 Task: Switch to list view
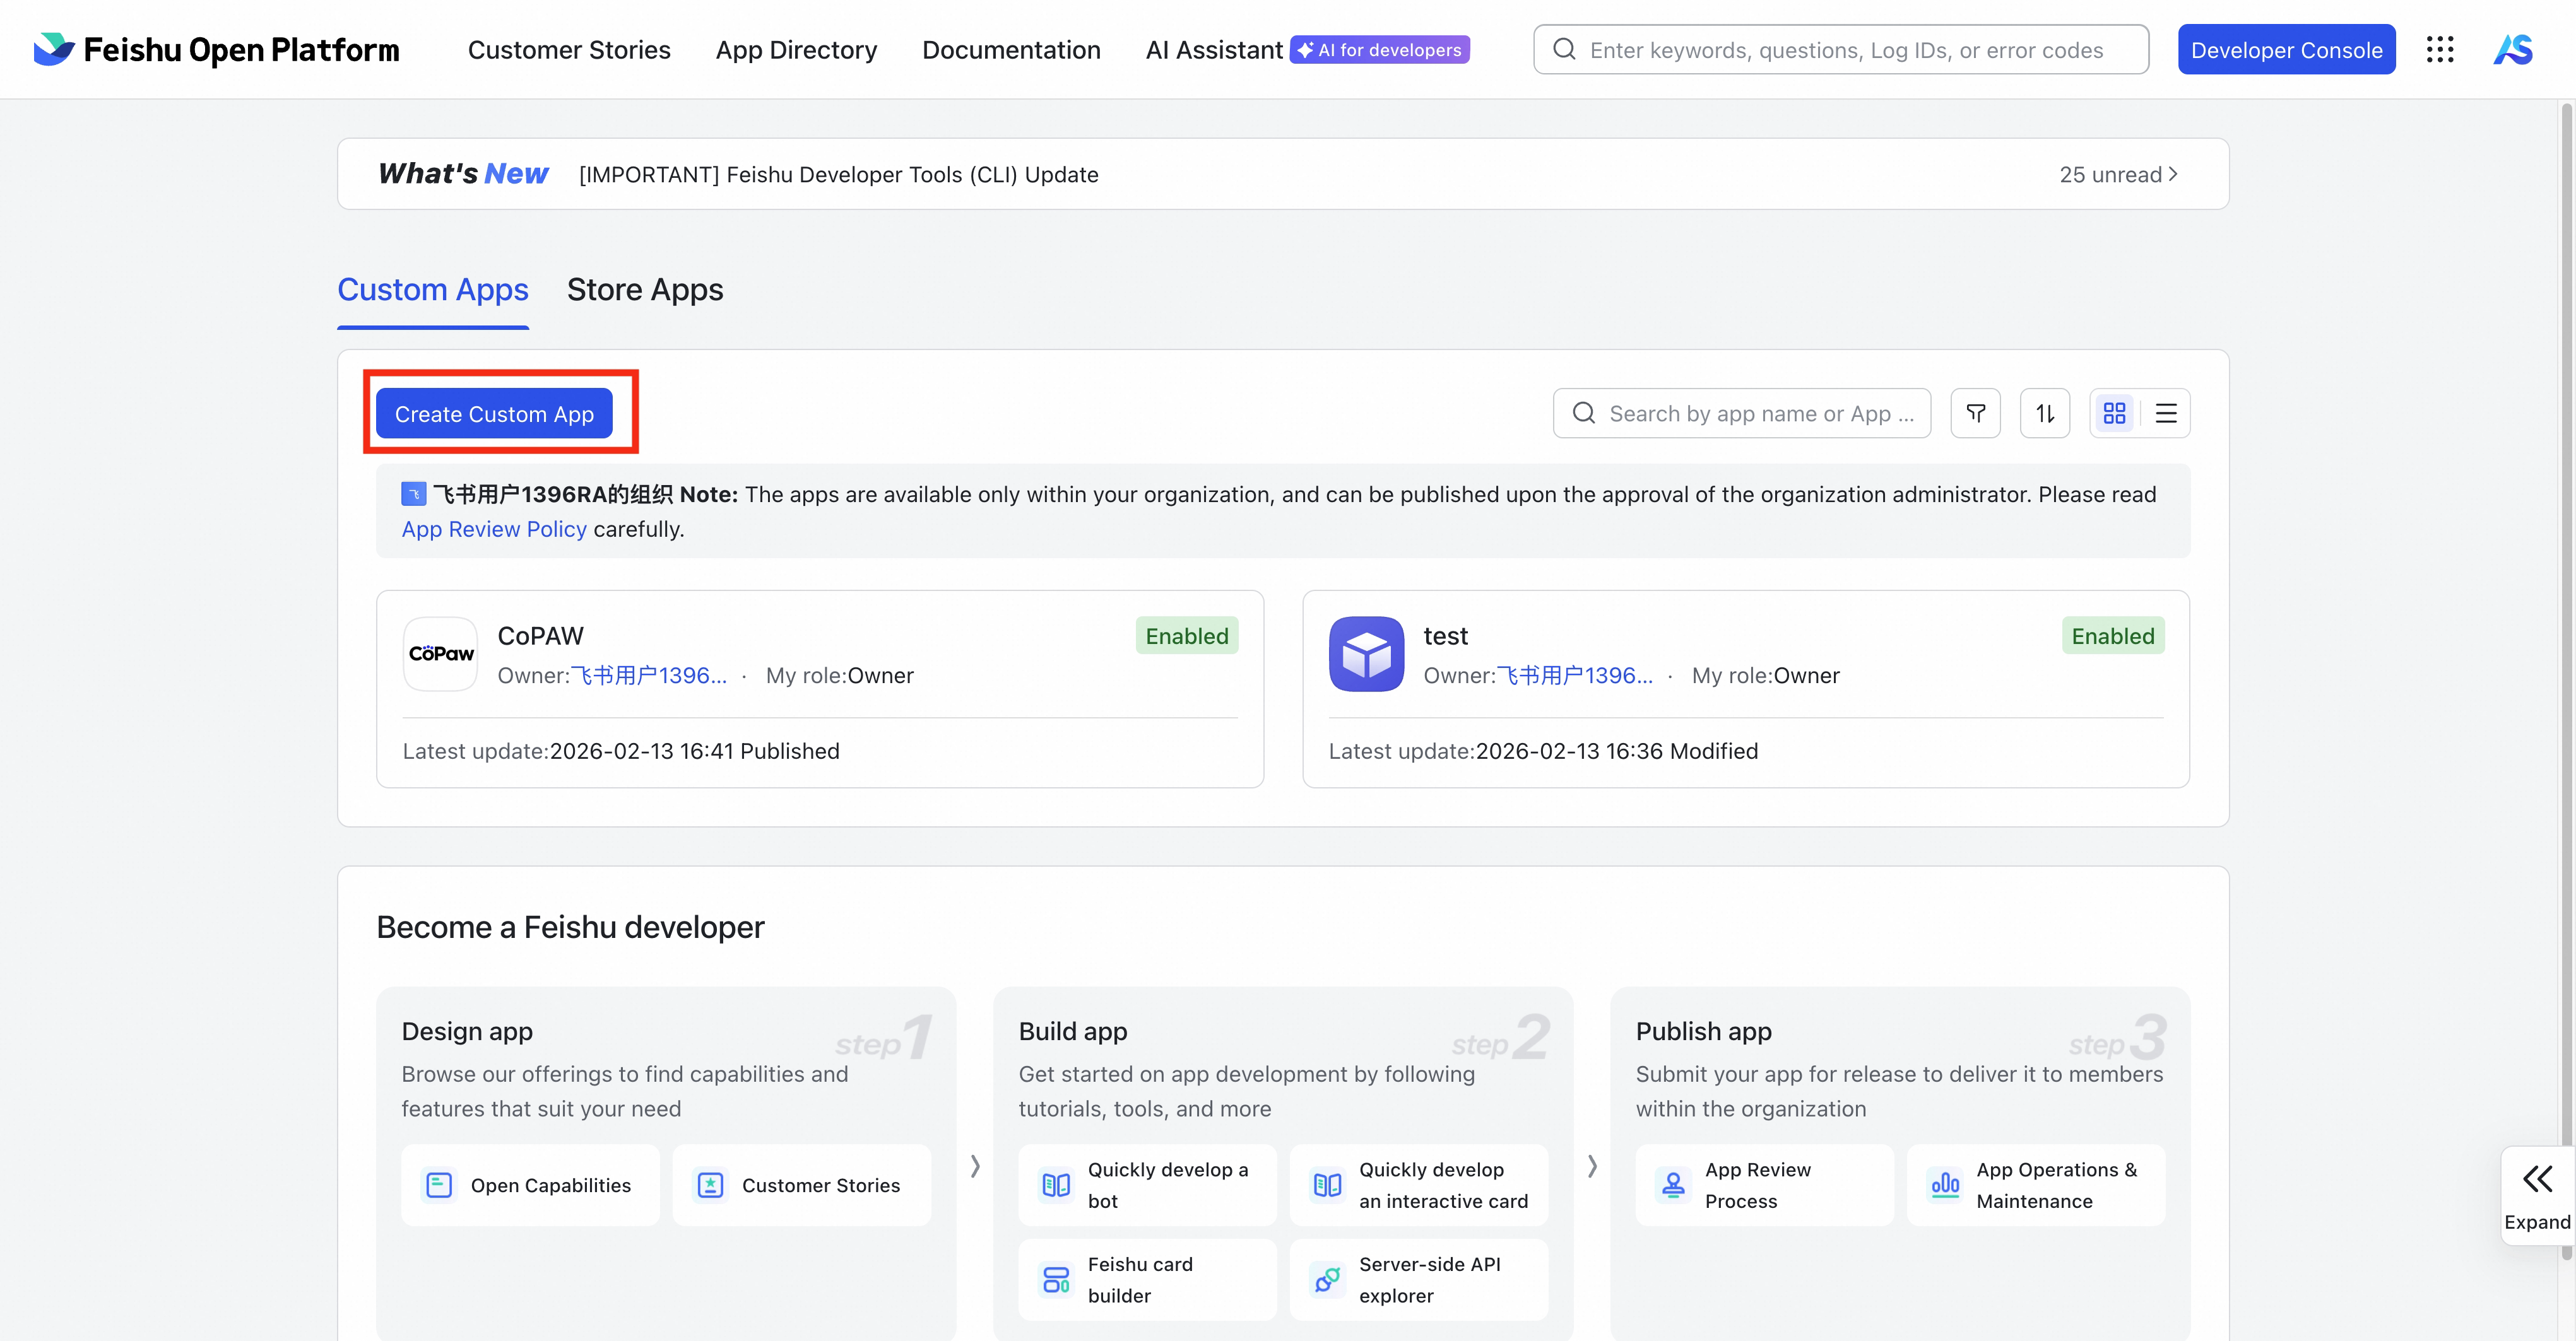tap(2166, 413)
